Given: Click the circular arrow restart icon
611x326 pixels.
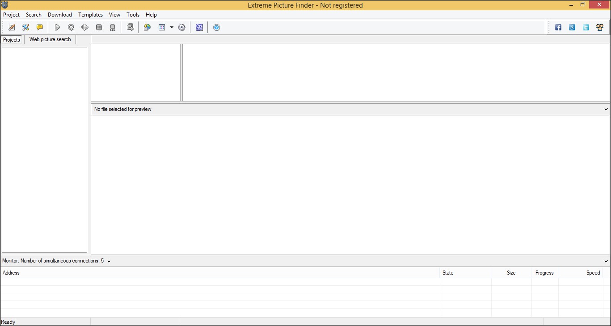Looking at the screenshot, I should [71, 27].
